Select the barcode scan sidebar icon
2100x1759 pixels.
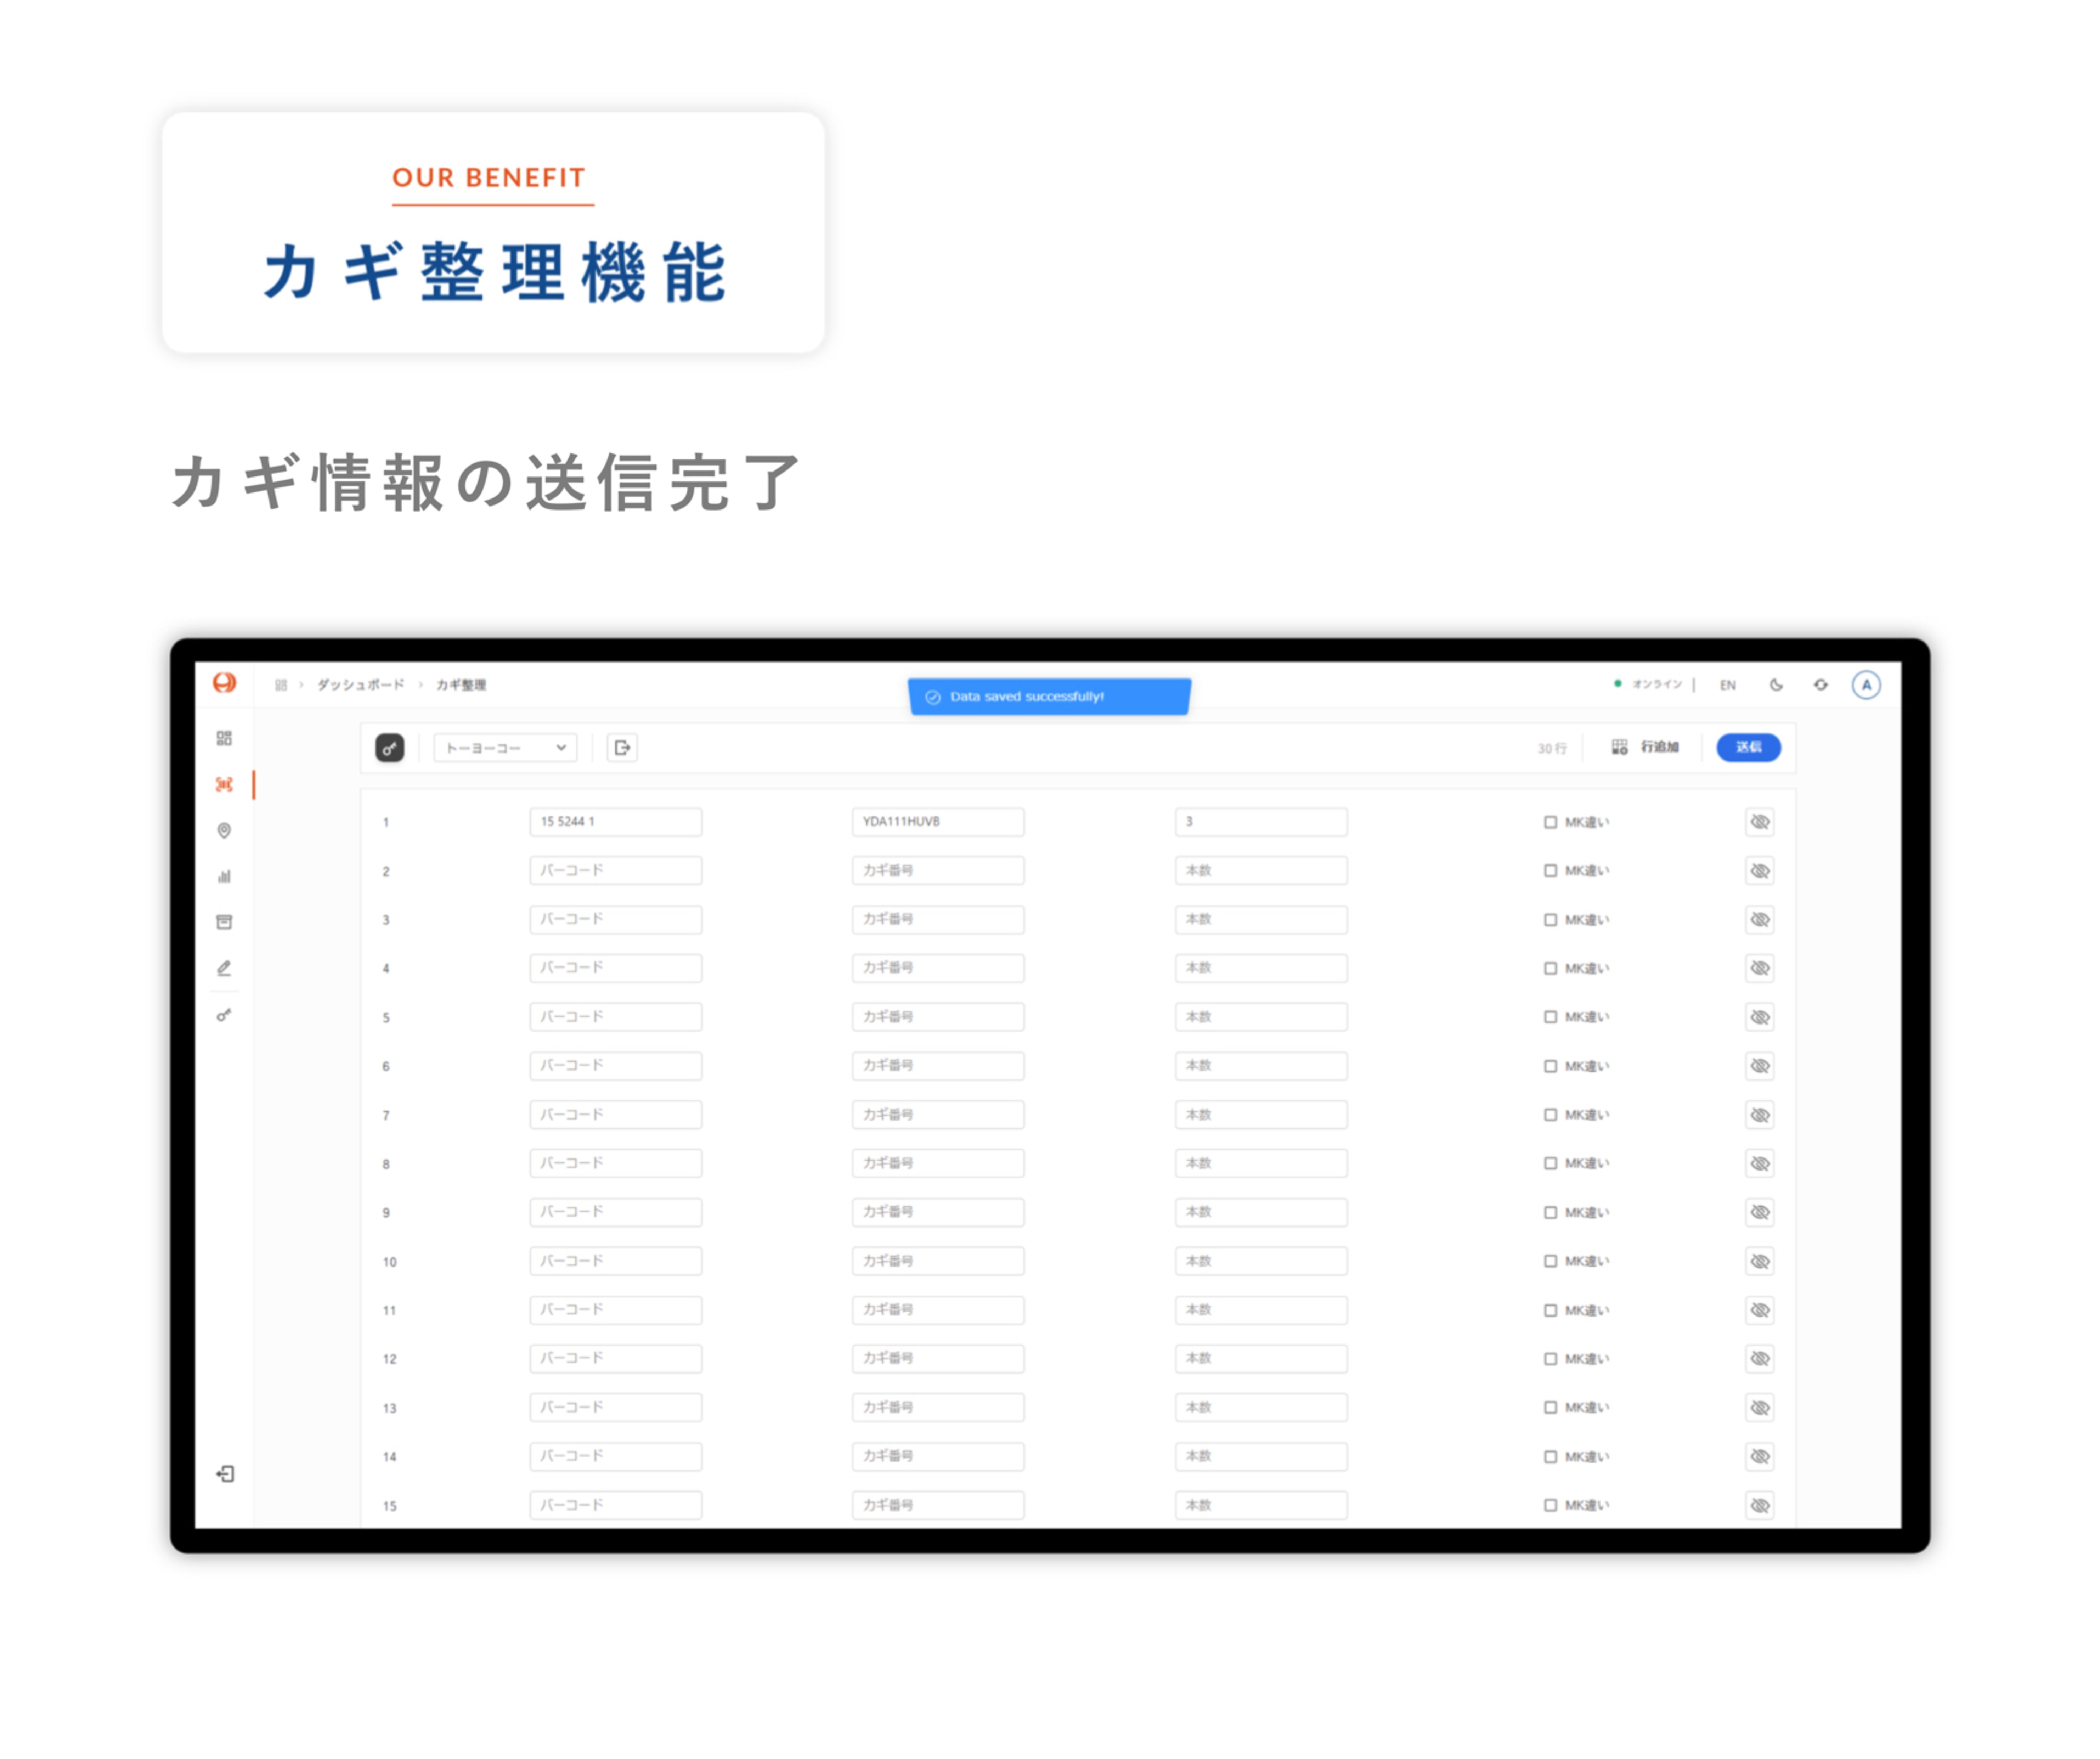click(224, 785)
